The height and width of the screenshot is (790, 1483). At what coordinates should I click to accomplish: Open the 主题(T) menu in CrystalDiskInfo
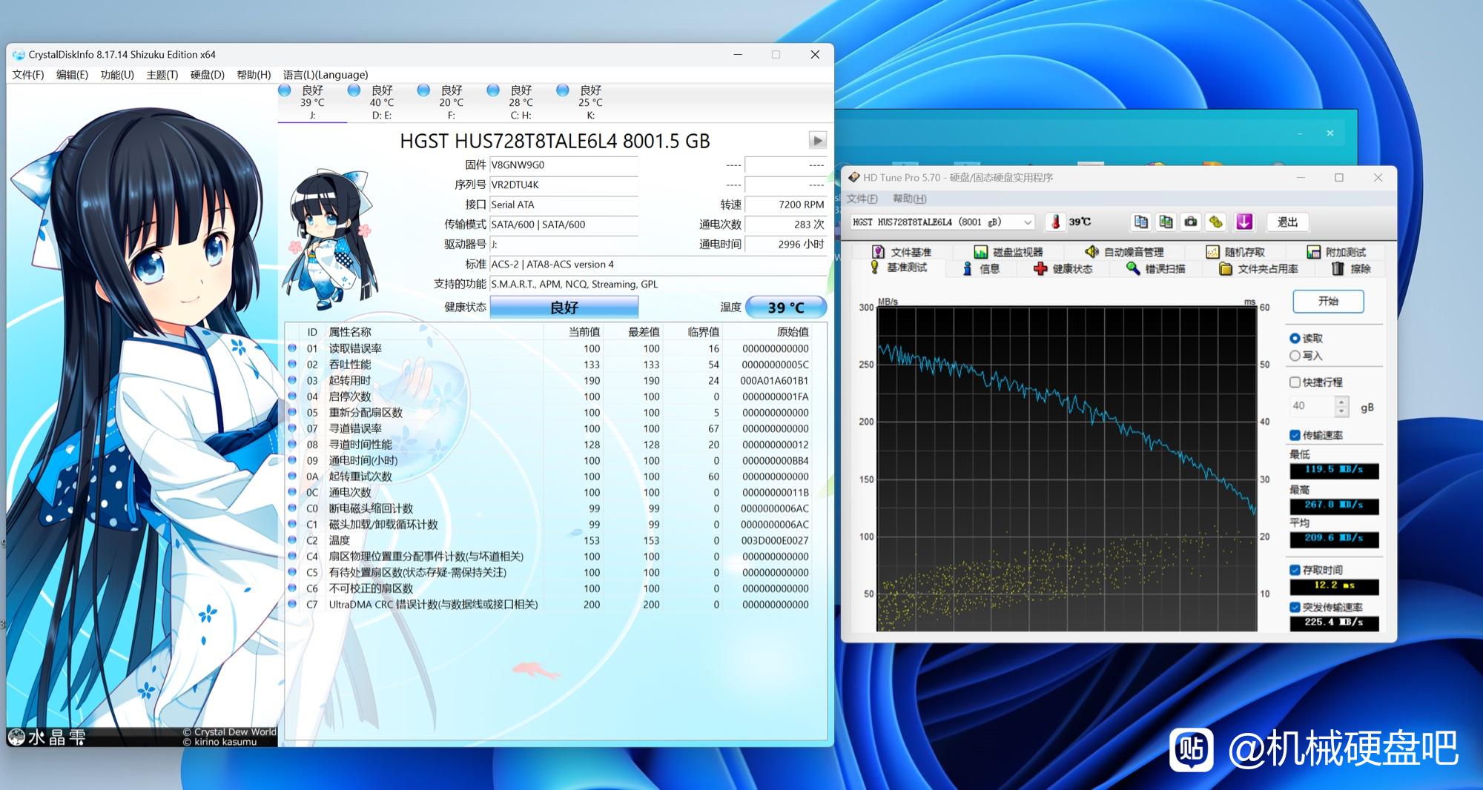click(162, 75)
